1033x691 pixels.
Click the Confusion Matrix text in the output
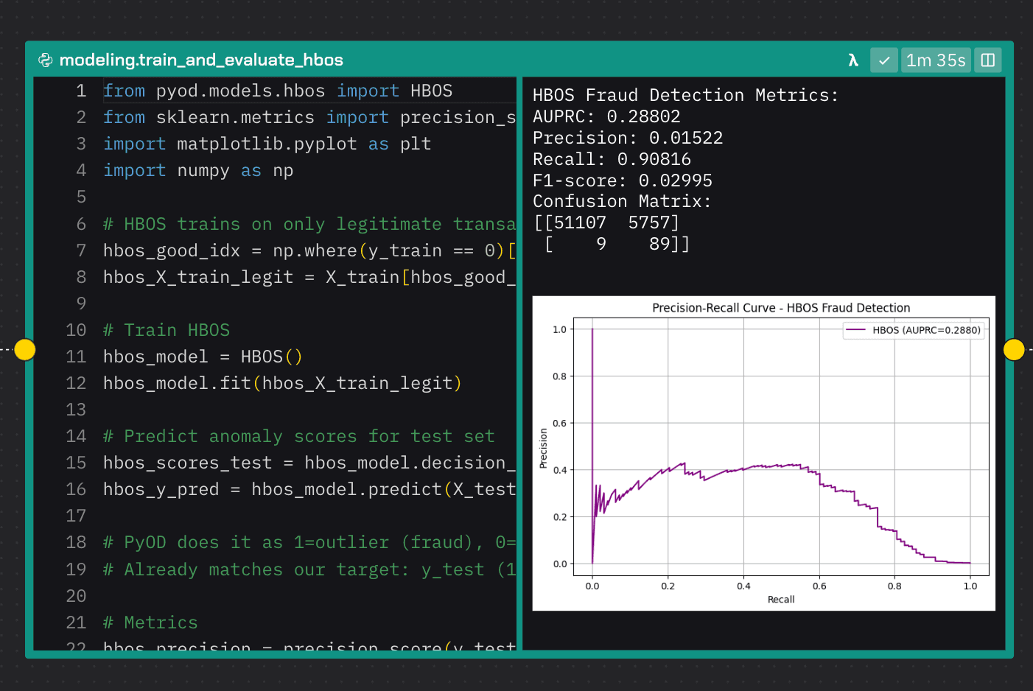[621, 200]
